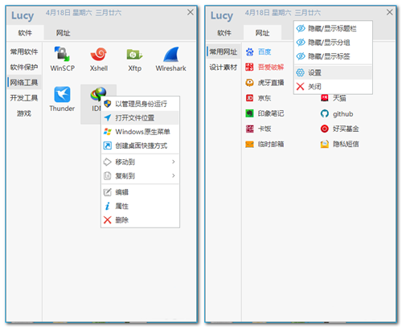Open the 印象笔记 link text

pyautogui.click(x=271, y=113)
